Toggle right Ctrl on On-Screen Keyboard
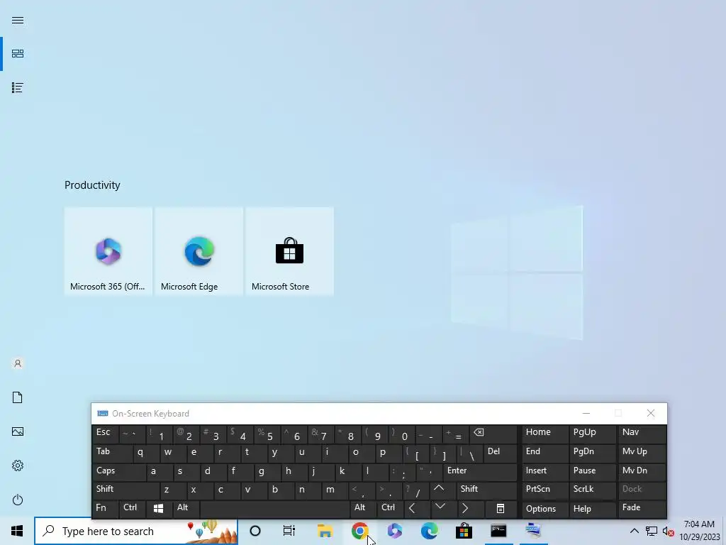This screenshot has width=726, height=545. pos(391,509)
